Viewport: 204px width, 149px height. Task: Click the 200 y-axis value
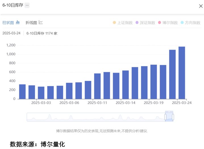(x=12, y=90)
